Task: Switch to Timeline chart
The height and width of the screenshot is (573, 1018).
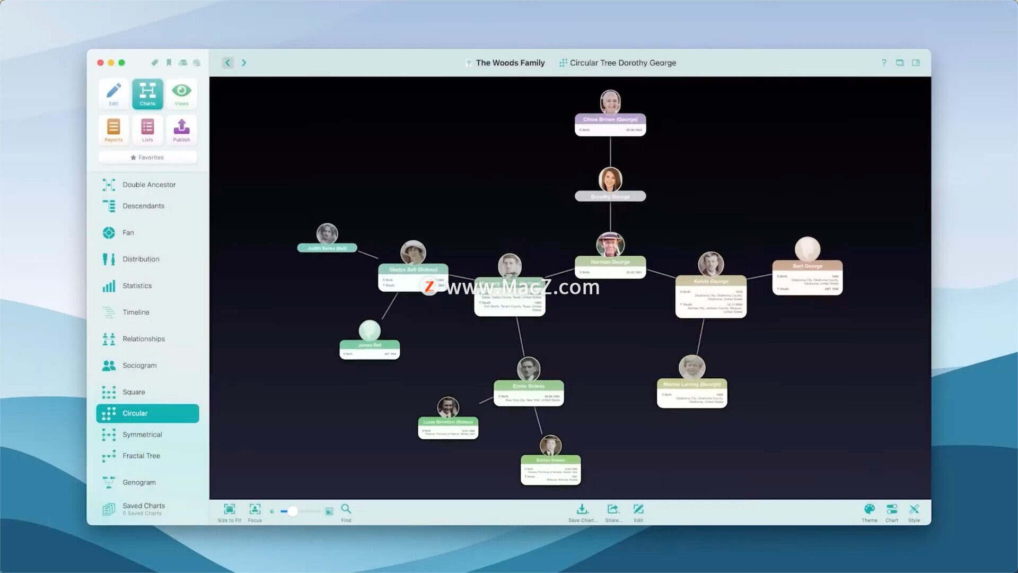Action: [147, 312]
